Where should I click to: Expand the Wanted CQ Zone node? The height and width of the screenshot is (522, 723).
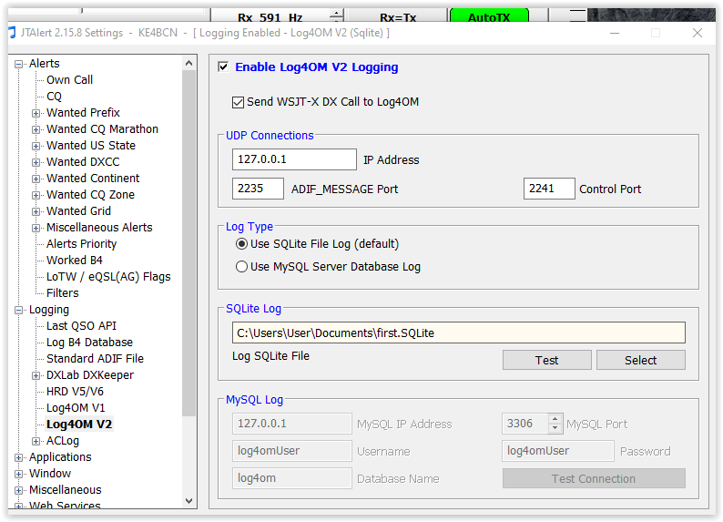(x=36, y=195)
